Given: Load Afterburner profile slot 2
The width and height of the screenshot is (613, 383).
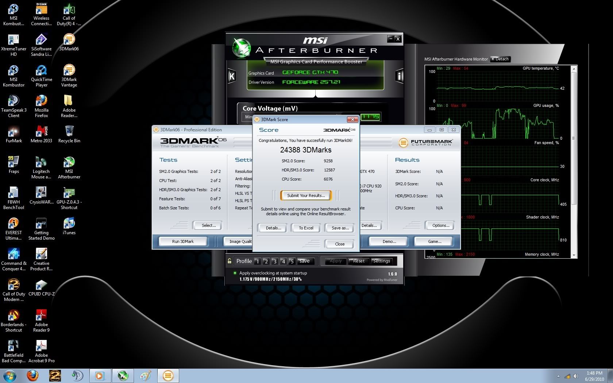Looking at the screenshot, I should (266, 261).
